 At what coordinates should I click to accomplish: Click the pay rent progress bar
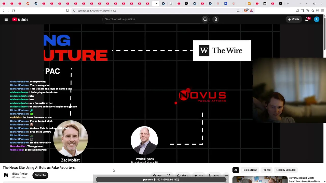[161, 180]
